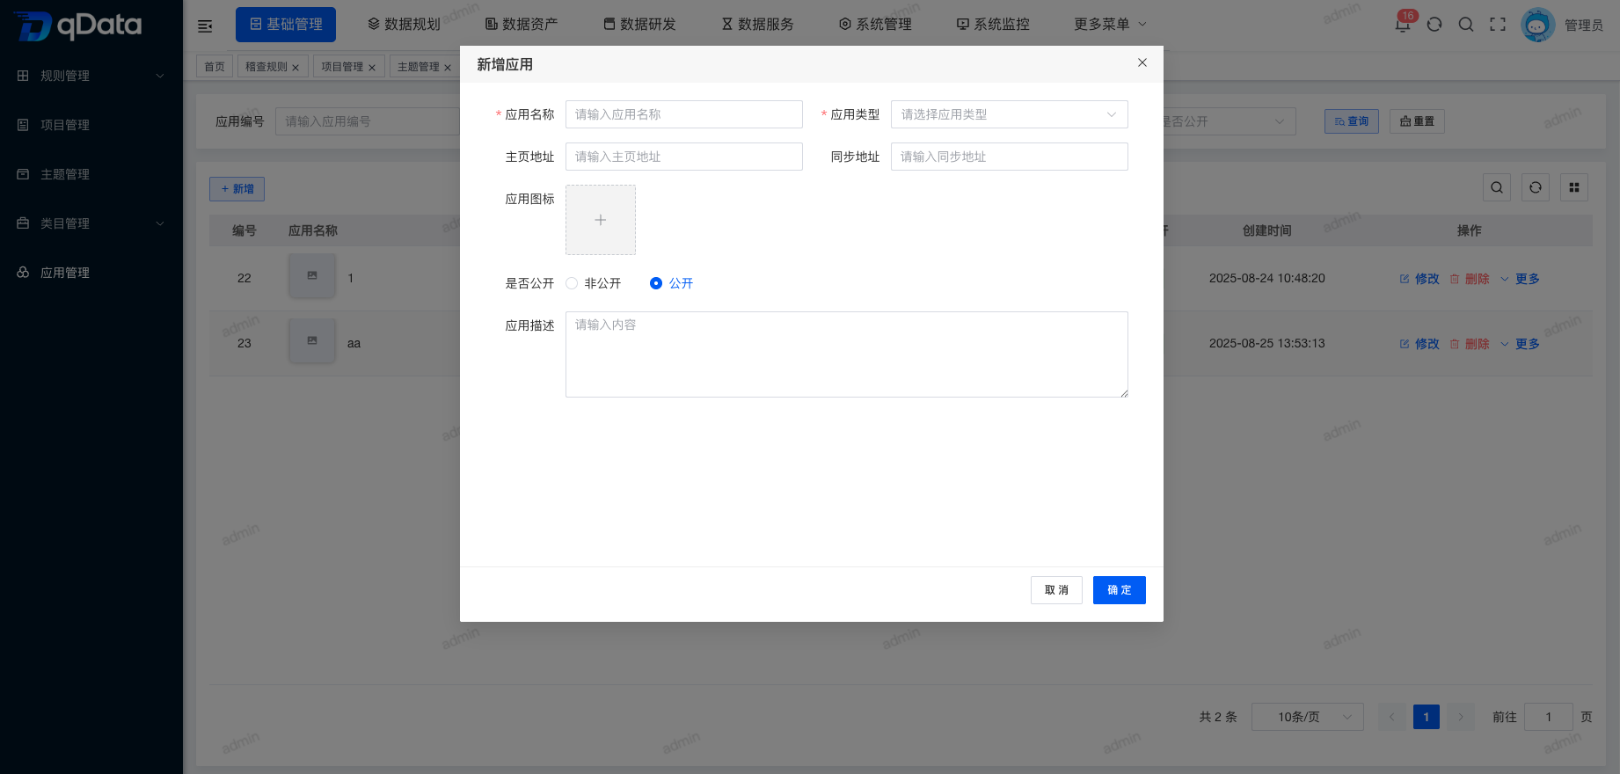Collapse the sidebar with hamburger icon
The image size is (1620, 774).
205,26
